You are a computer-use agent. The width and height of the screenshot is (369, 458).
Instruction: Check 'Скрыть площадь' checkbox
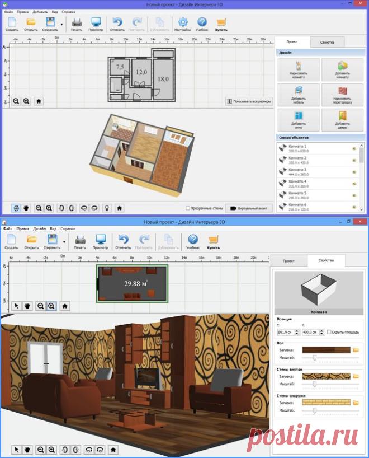click(329, 332)
